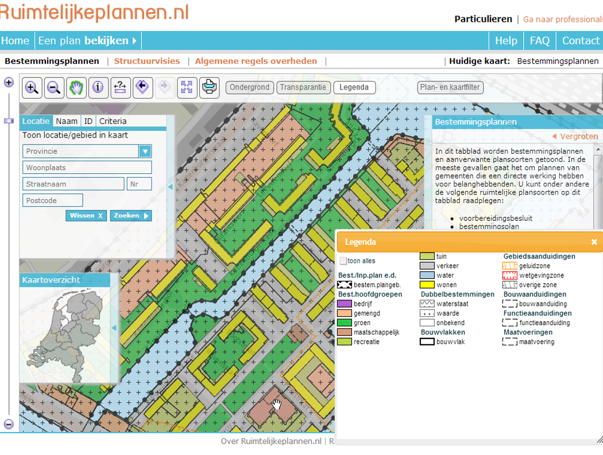
Task: Click the Straatnaam input field
Action: click(73, 184)
